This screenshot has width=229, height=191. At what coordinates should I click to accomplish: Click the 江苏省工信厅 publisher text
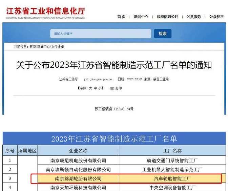coord(68,79)
